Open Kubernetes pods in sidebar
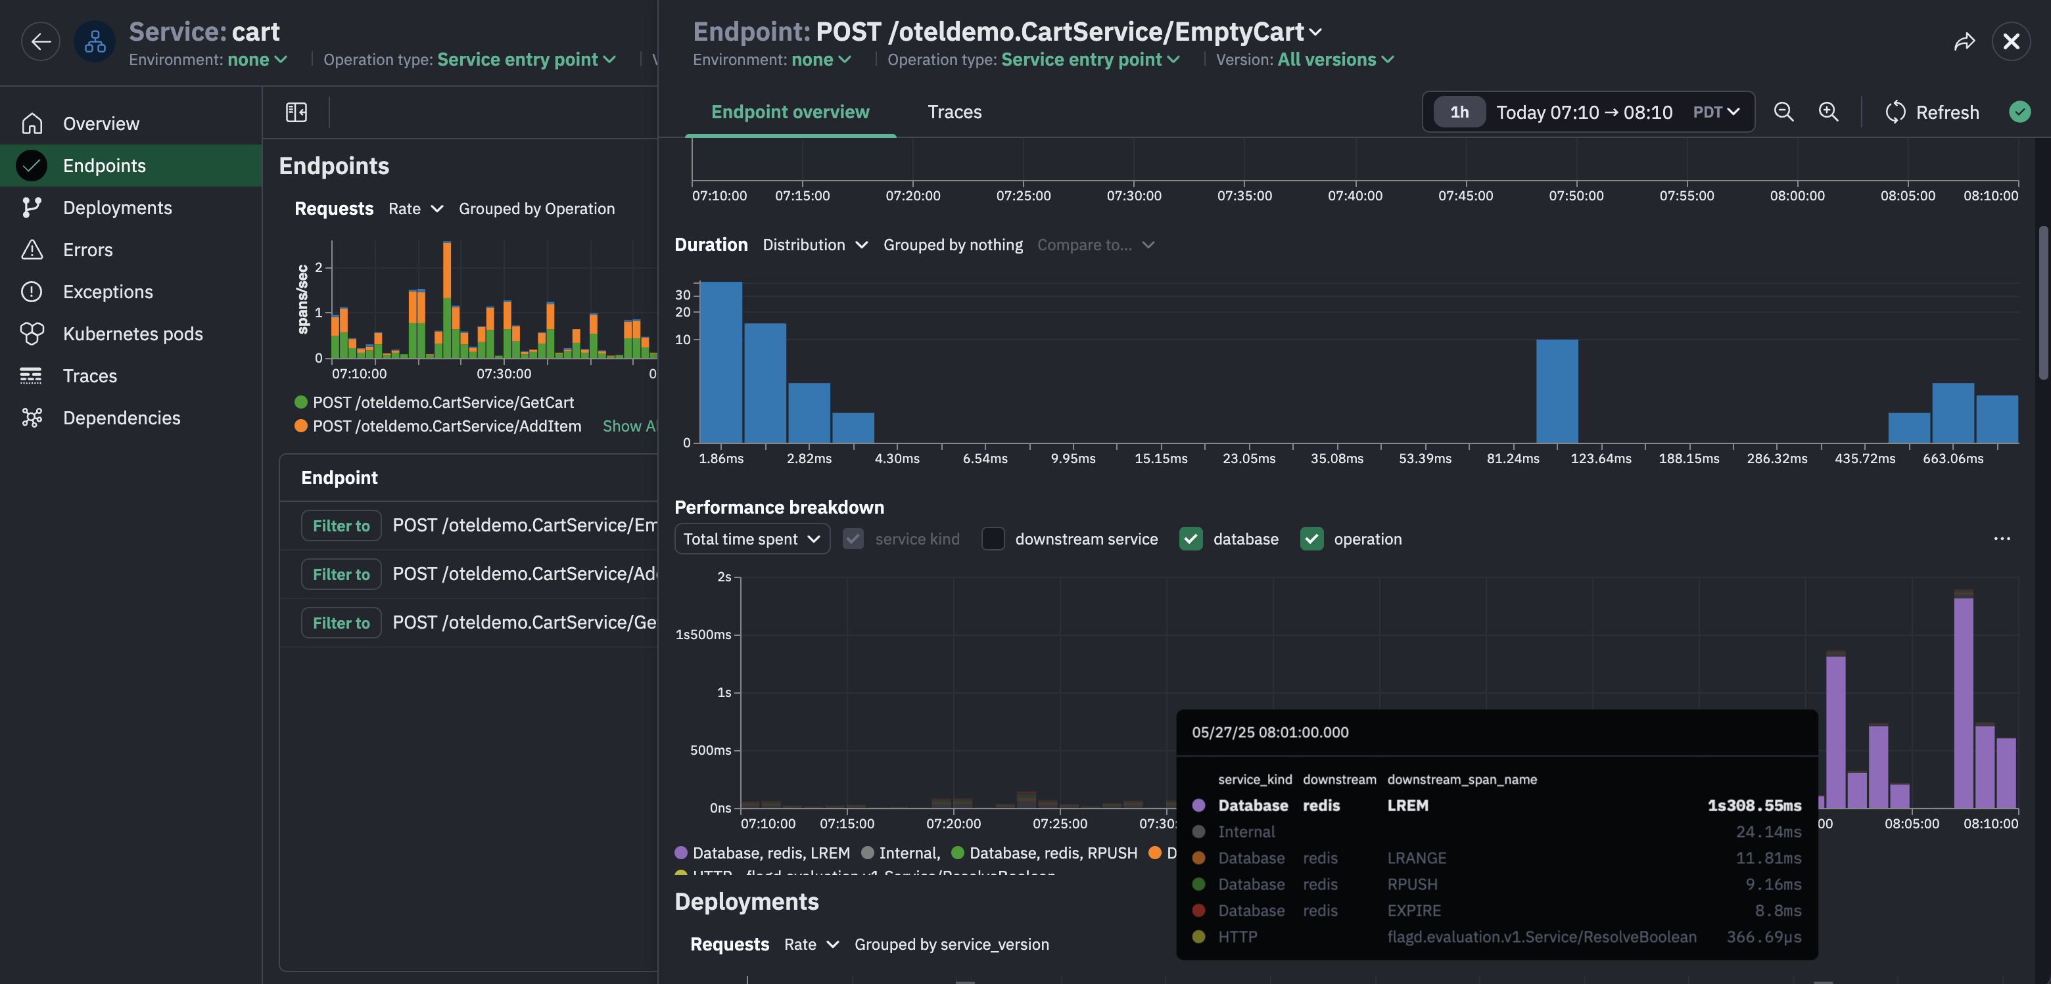2051x984 pixels. coord(132,333)
